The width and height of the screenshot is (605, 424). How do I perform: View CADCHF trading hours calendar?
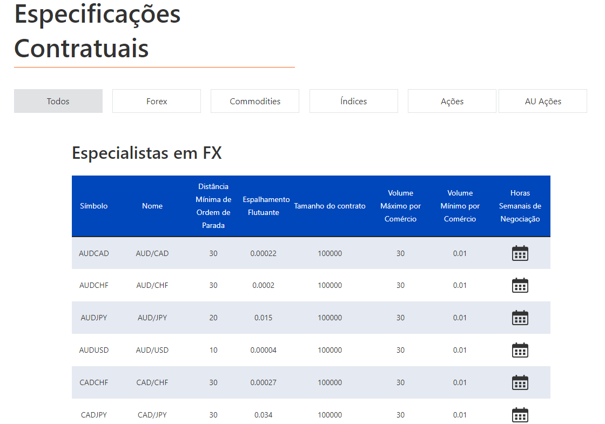pyautogui.click(x=520, y=382)
